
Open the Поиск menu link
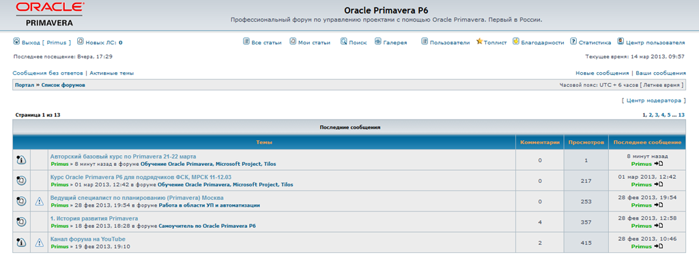358,43
